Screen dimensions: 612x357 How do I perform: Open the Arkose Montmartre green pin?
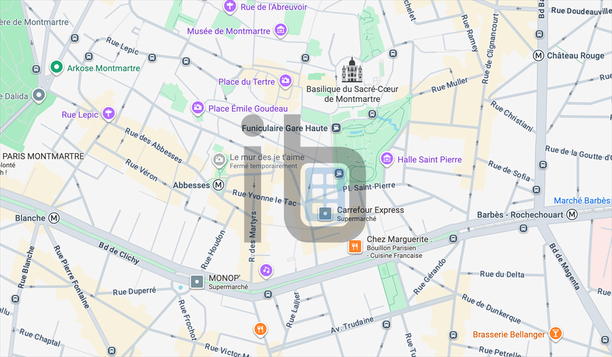click(x=56, y=68)
